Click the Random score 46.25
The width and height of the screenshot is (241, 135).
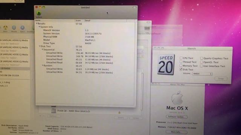tap(79, 66)
